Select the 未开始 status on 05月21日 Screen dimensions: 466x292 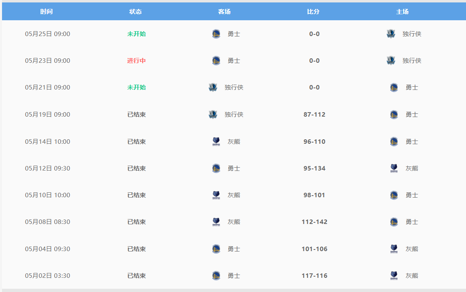(136, 87)
